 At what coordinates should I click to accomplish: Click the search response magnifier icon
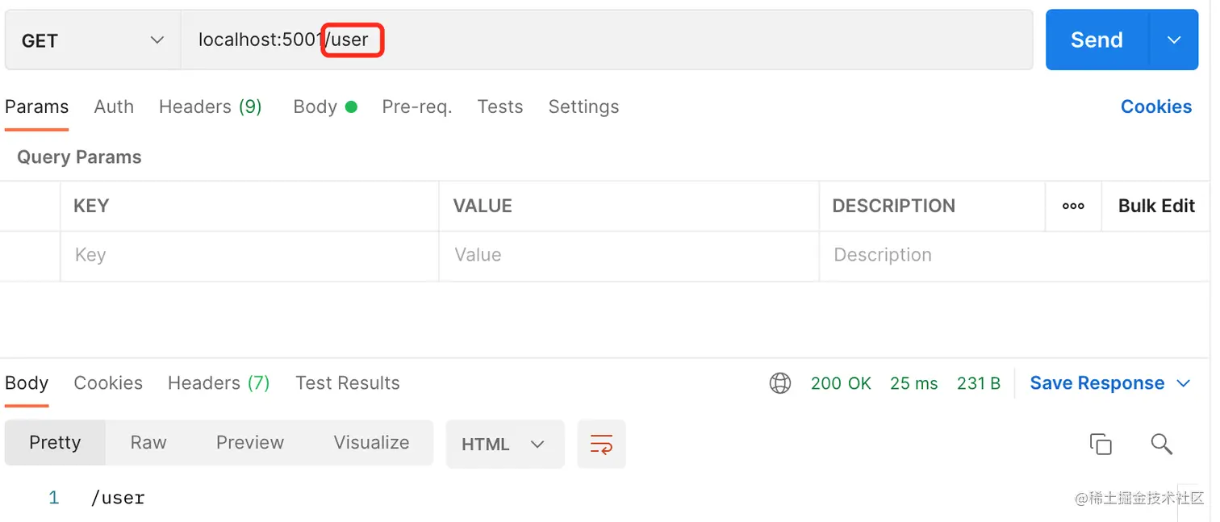point(1161,444)
